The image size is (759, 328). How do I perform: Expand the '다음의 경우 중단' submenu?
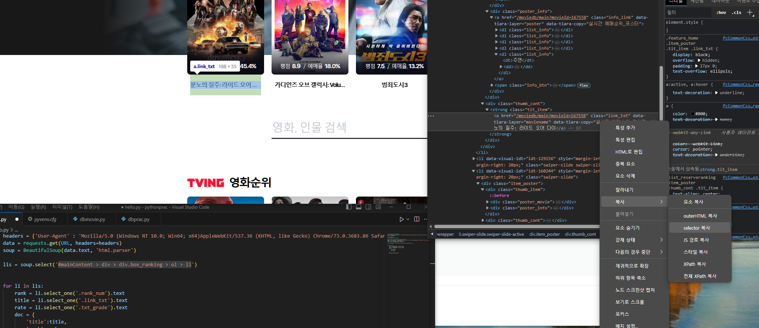tap(634, 252)
